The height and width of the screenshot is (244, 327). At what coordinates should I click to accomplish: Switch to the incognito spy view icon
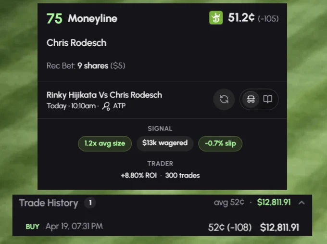(251, 99)
